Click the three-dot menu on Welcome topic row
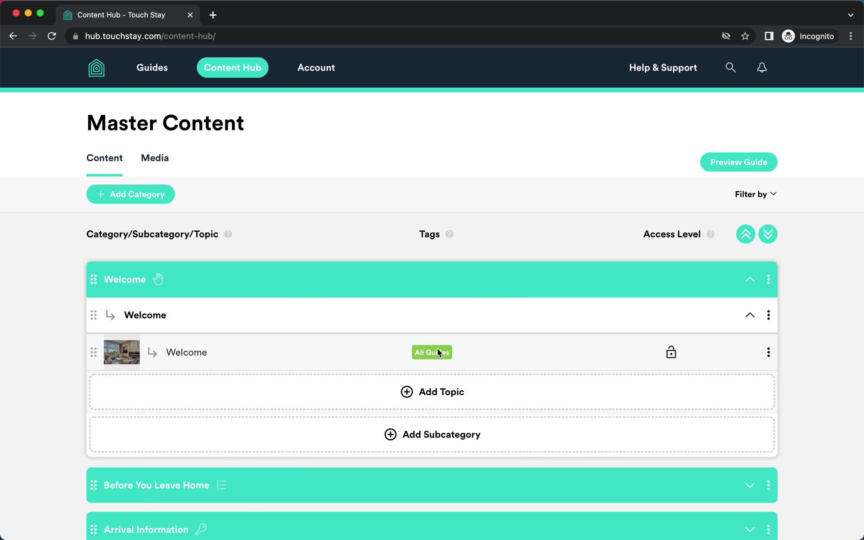The height and width of the screenshot is (540, 864). [x=768, y=351]
